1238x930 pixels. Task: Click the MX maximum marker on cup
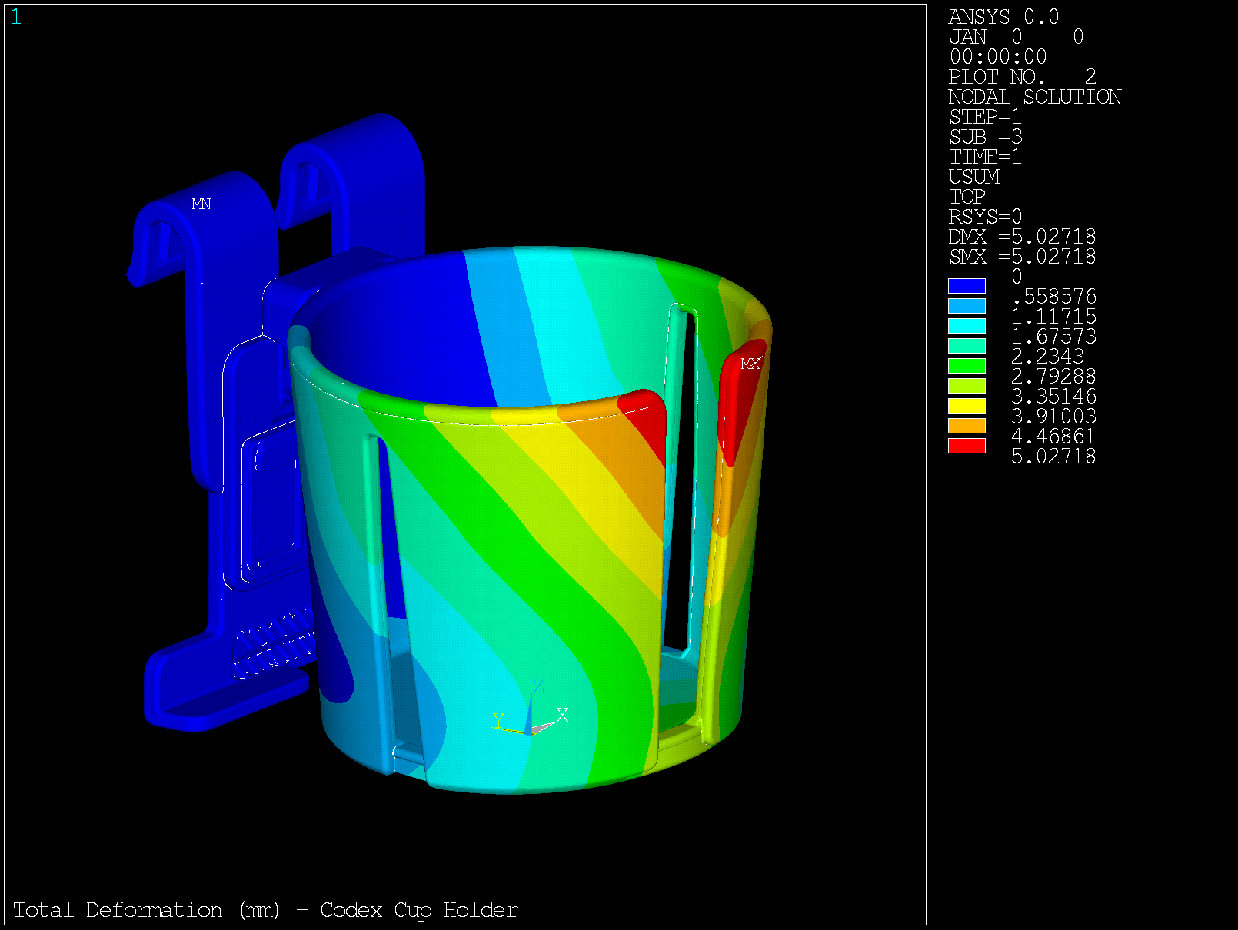coord(750,364)
